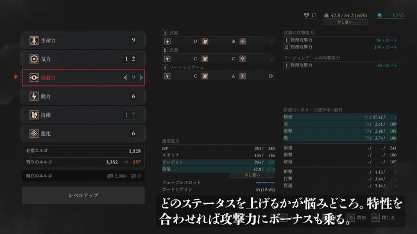Click the remaining Ergo result 257
The width and height of the screenshot is (417, 234).
click(137, 162)
